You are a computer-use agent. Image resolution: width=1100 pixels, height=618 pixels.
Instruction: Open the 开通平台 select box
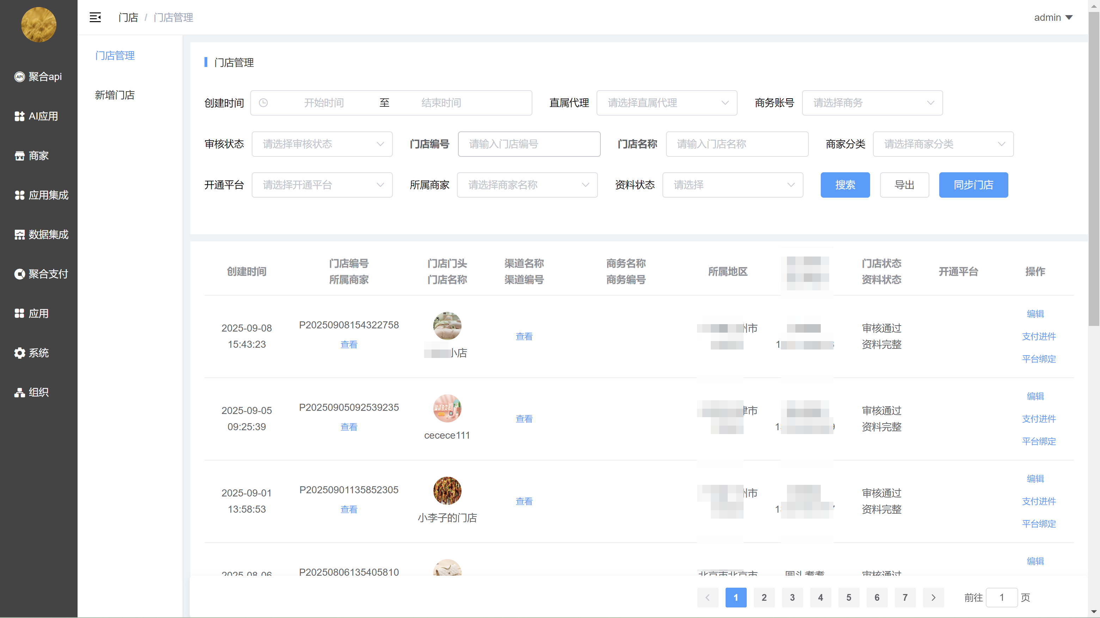(x=322, y=185)
